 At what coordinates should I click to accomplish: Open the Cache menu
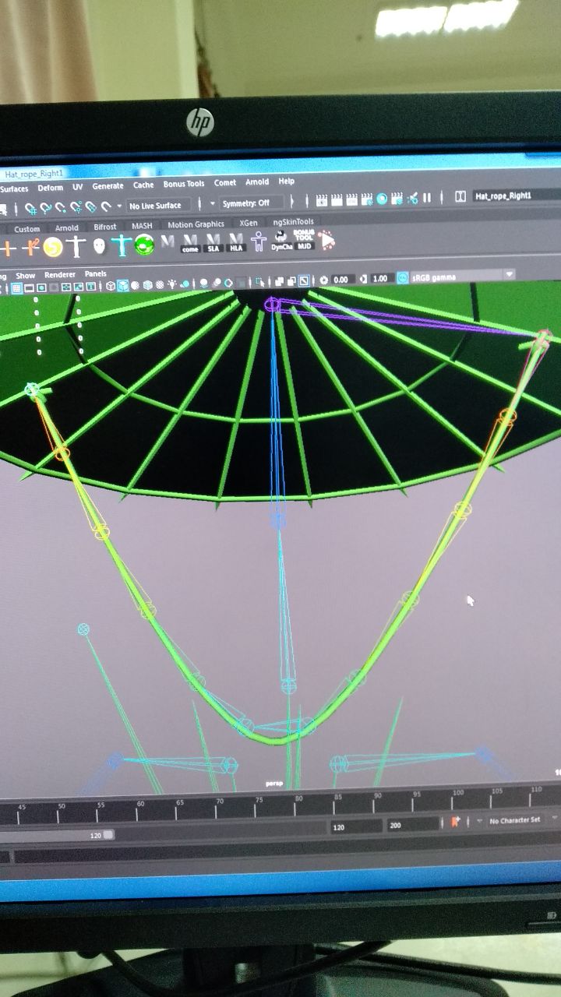143,185
